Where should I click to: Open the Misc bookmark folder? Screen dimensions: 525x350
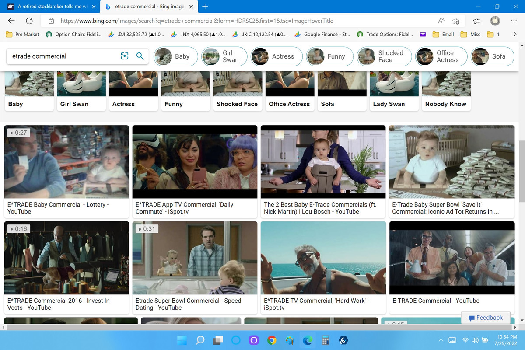pyautogui.click(x=470, y=34)
